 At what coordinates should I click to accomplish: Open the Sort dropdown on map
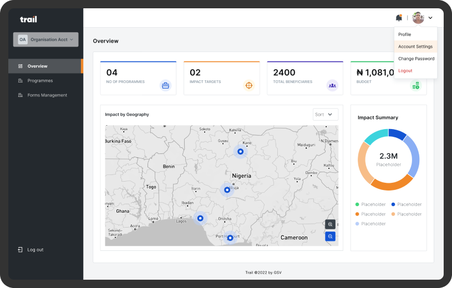[325, 115]
